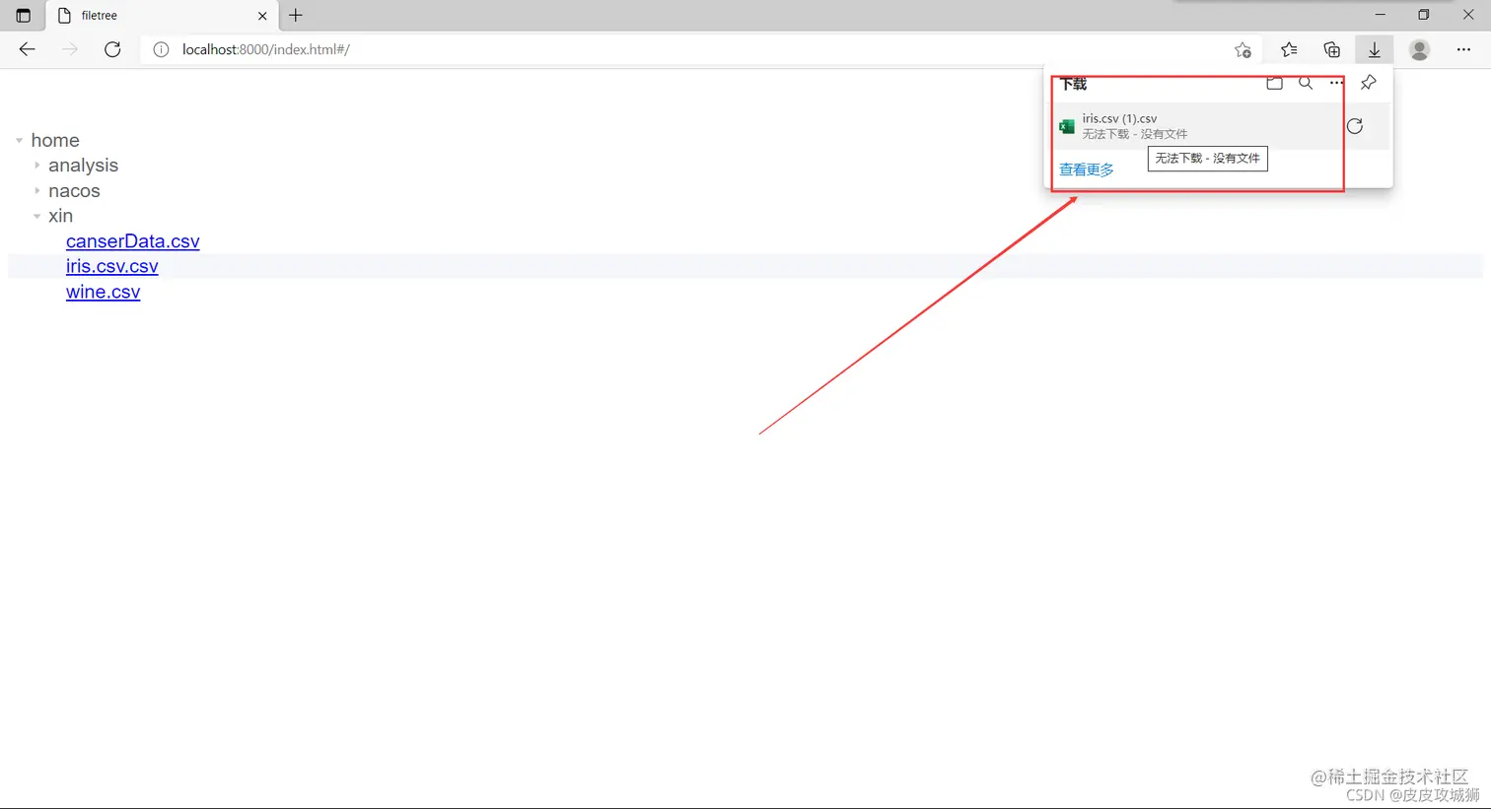Image resolution: width=1491 pixels, height=809 pixels.
Task: Click the 查看更多 link
Action: click(1087, 169)
